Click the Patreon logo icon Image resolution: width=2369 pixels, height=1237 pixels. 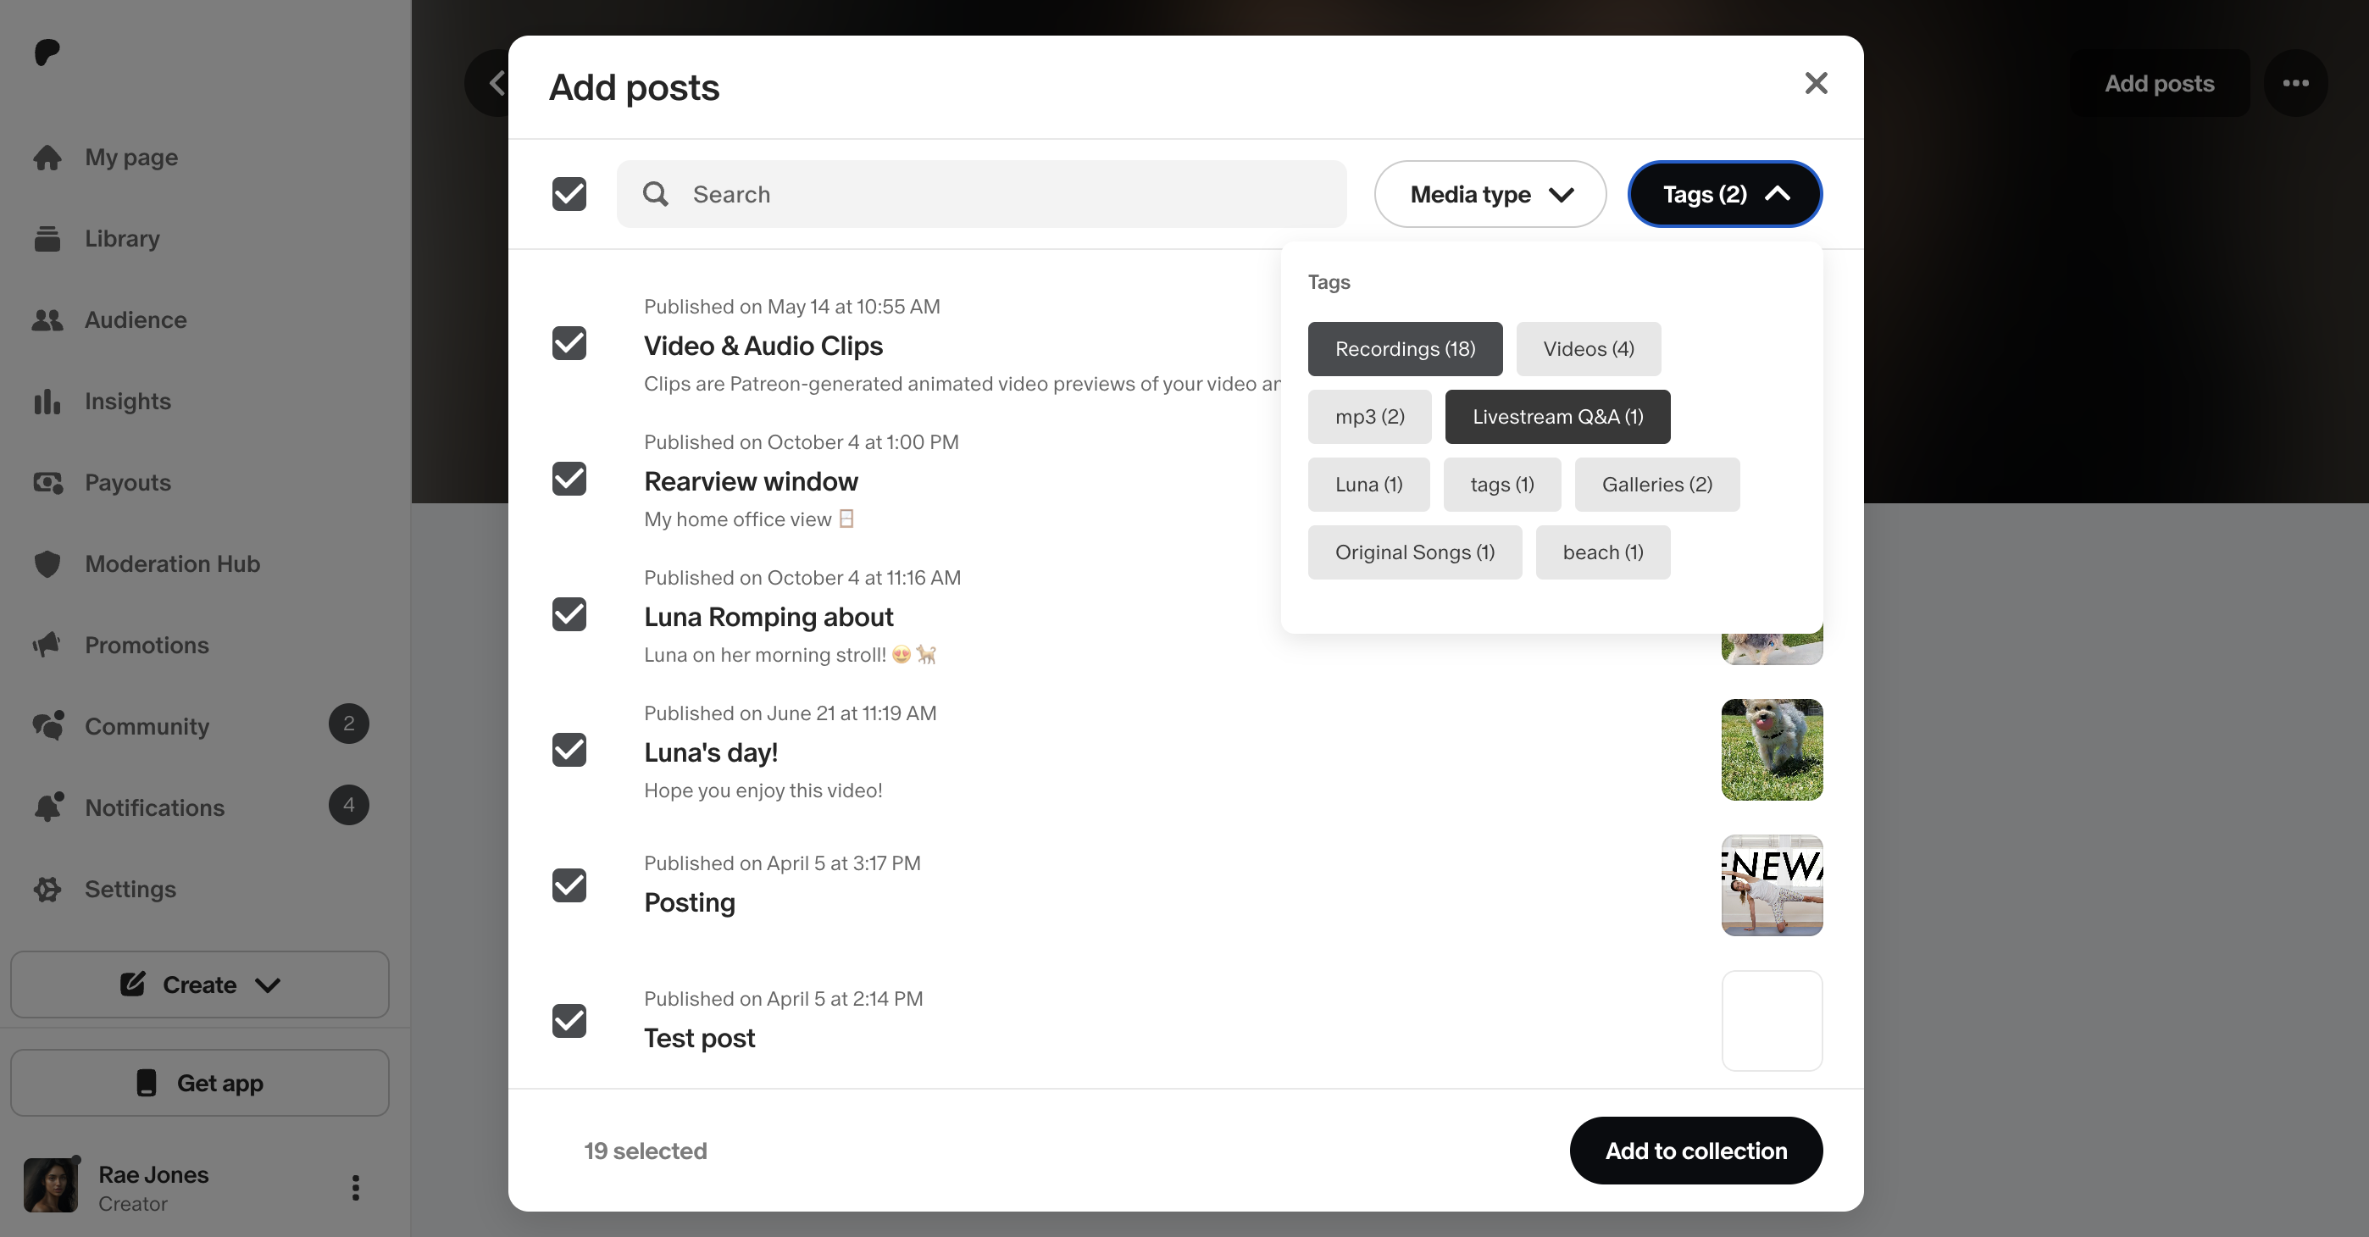pos(47,53)
